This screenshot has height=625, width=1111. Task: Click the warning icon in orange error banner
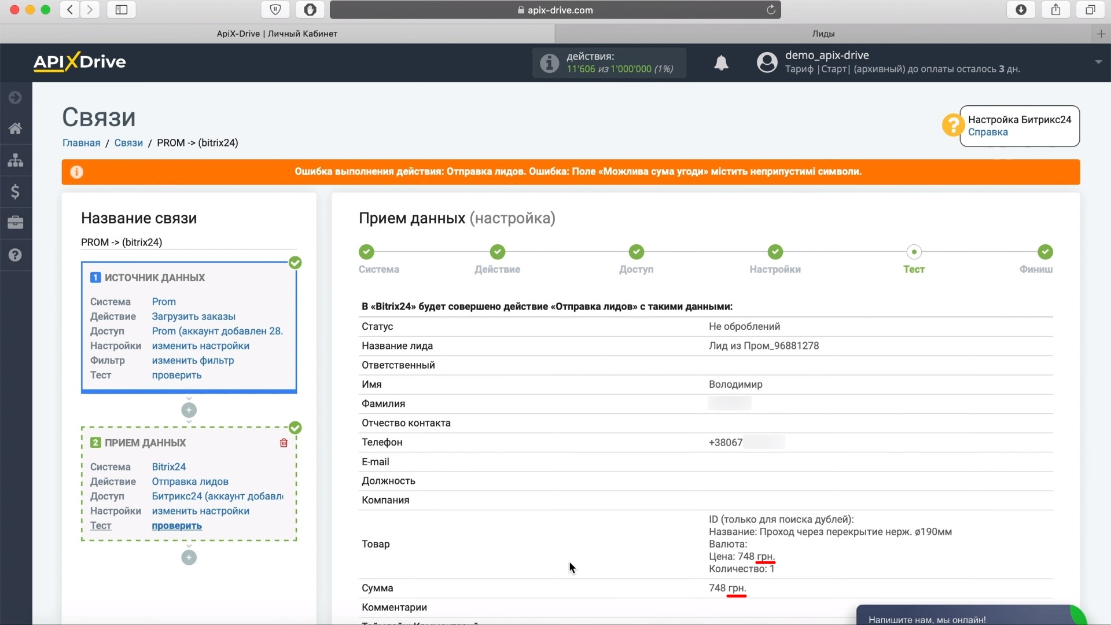click(76, 172)
